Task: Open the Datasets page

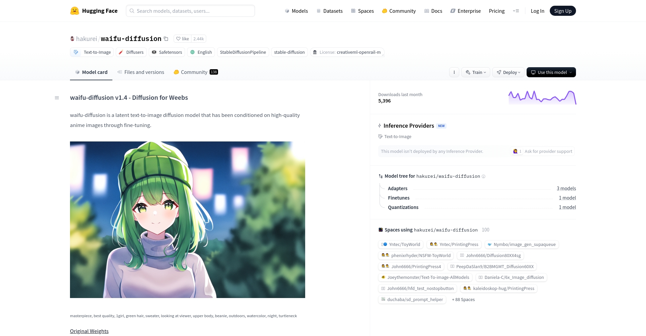Action: click(x=329, y=11)
